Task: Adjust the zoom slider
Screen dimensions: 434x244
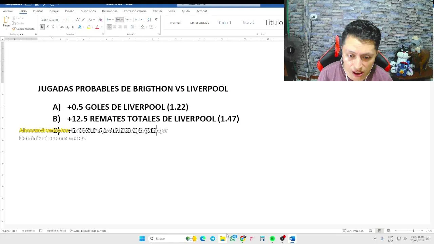Action: pos(413,231)
